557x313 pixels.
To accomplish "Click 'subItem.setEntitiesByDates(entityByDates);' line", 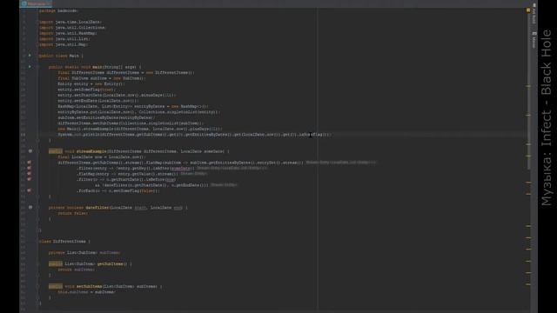I will coord(106,117).
